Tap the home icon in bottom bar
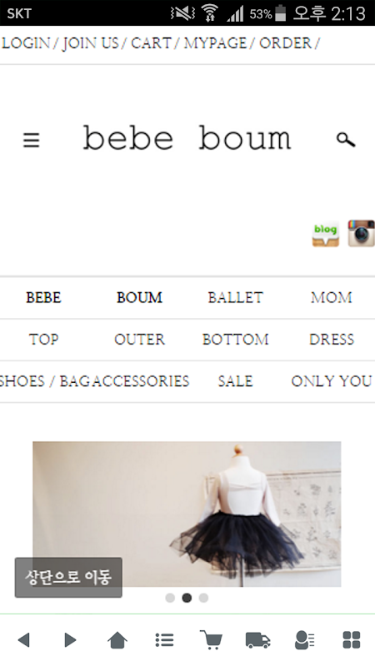 click(x=117, y=639)
